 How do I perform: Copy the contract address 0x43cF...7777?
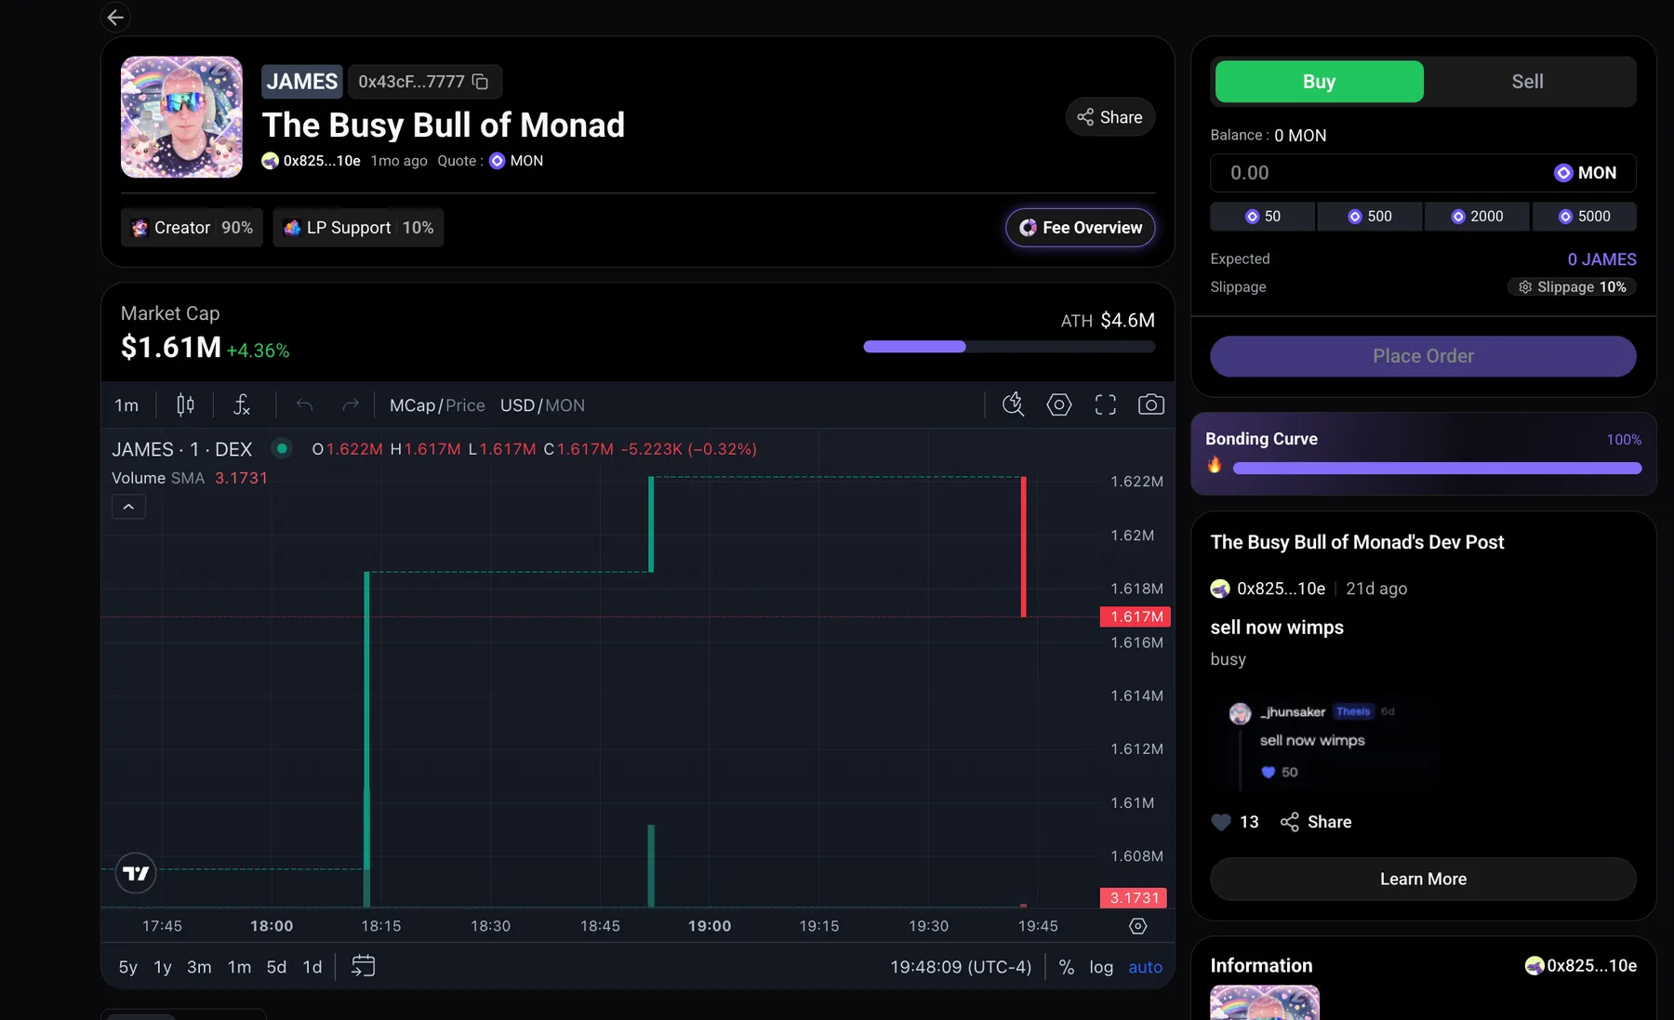point(480,82)
